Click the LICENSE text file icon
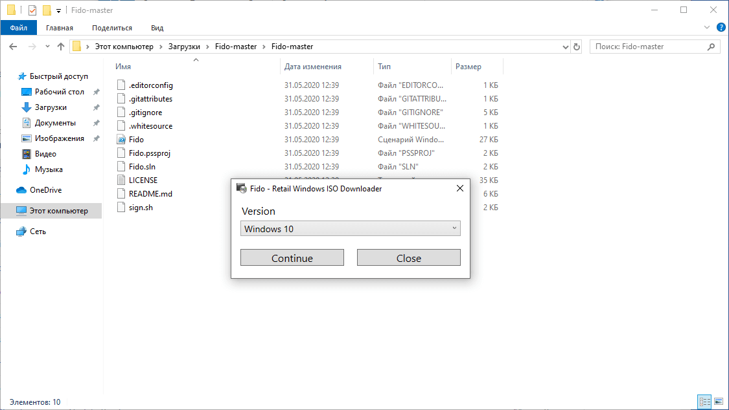 click(121, 180)
